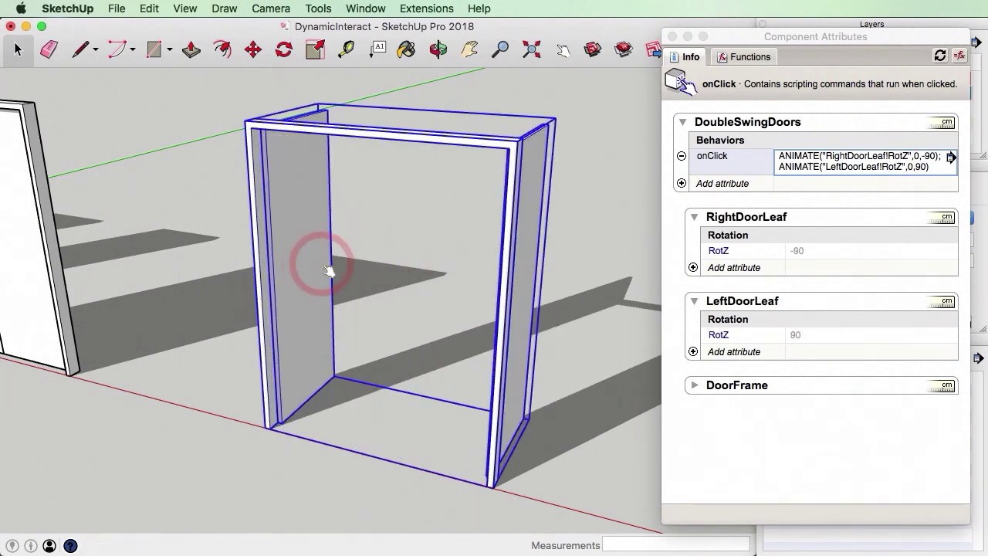Open 3D Warehouse from toolbar
Screen dimensions: 988x556
593,49
